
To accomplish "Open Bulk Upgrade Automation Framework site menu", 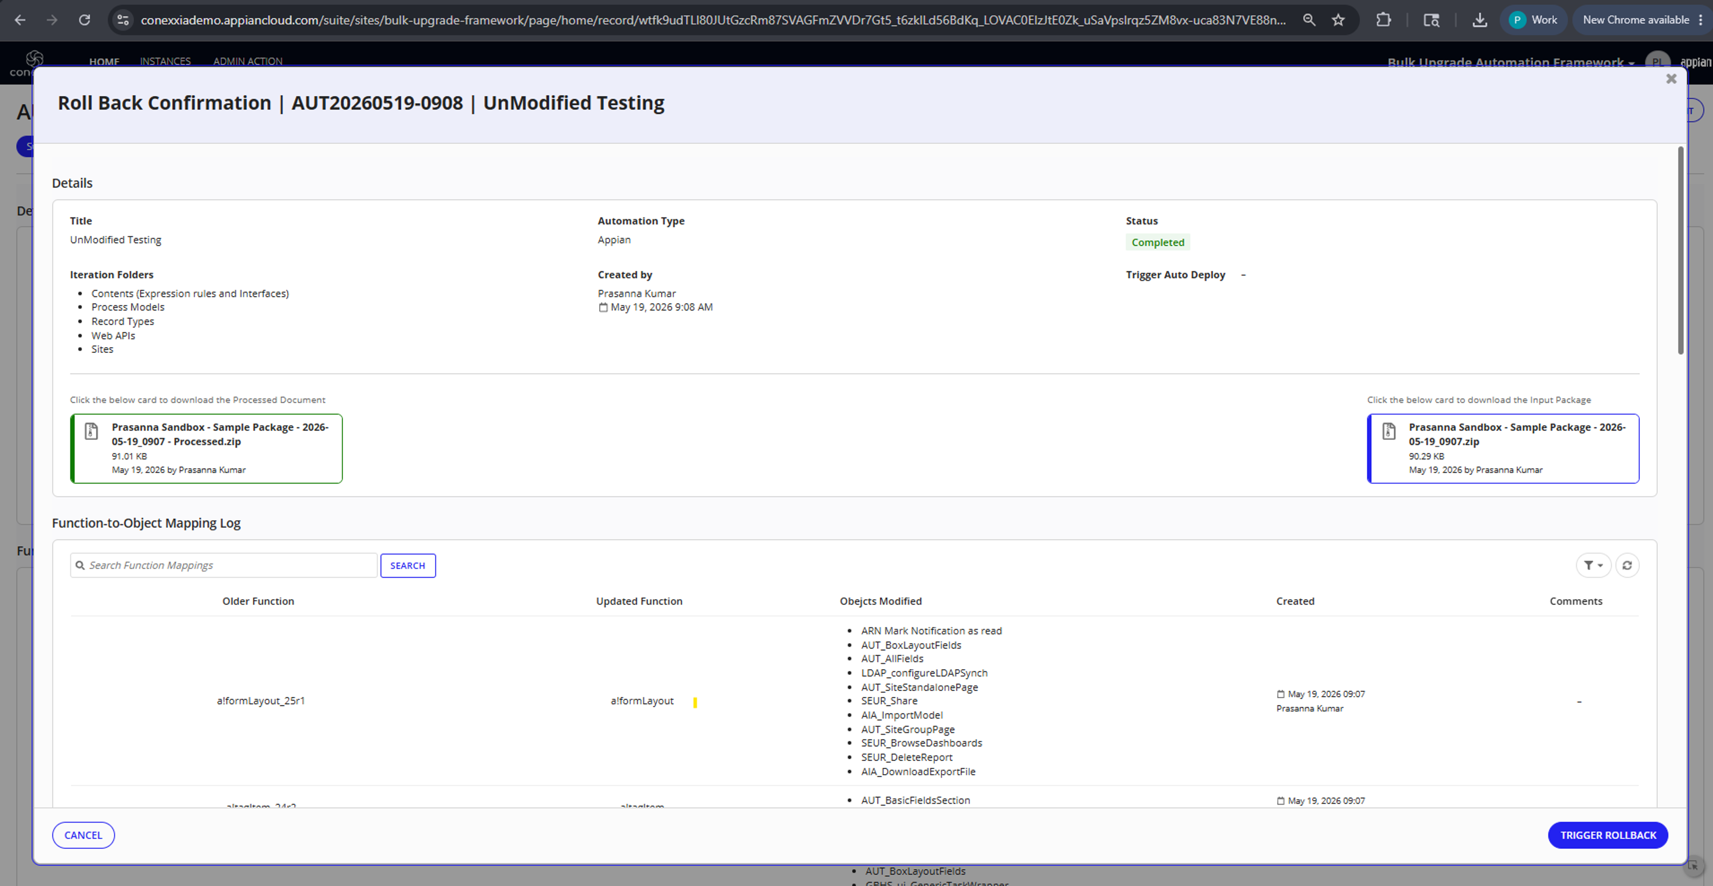I will [x=1511, y=62].
